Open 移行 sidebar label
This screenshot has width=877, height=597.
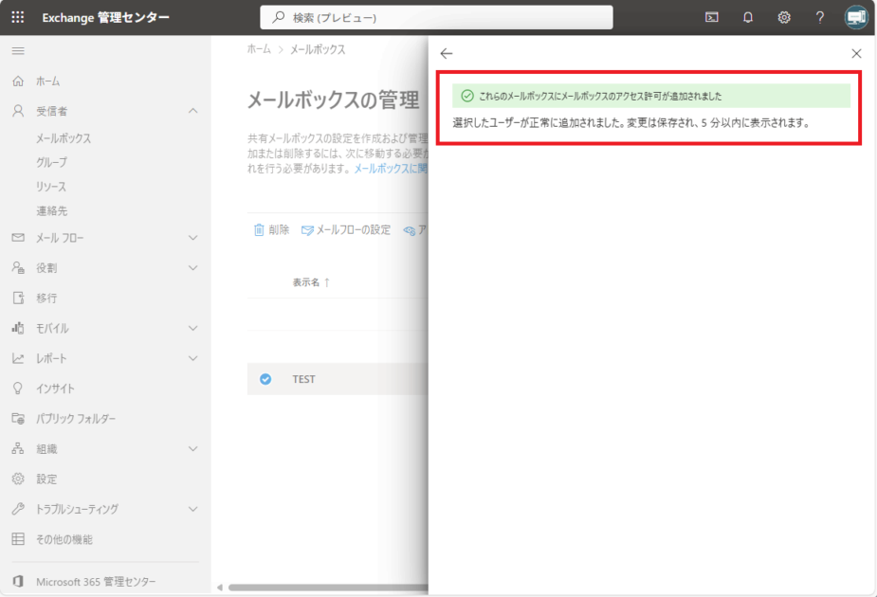point(46,298)
